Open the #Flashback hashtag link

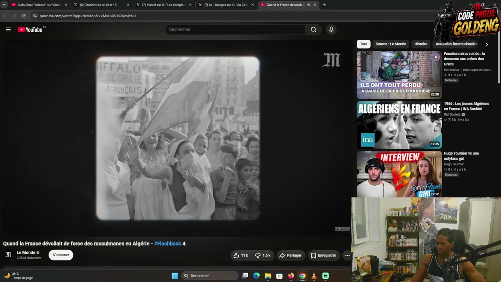click(x=168, y=244)
